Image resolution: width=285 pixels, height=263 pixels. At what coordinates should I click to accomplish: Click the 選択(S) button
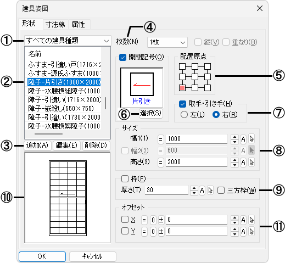pyautogui.click(x=150, y=113)
